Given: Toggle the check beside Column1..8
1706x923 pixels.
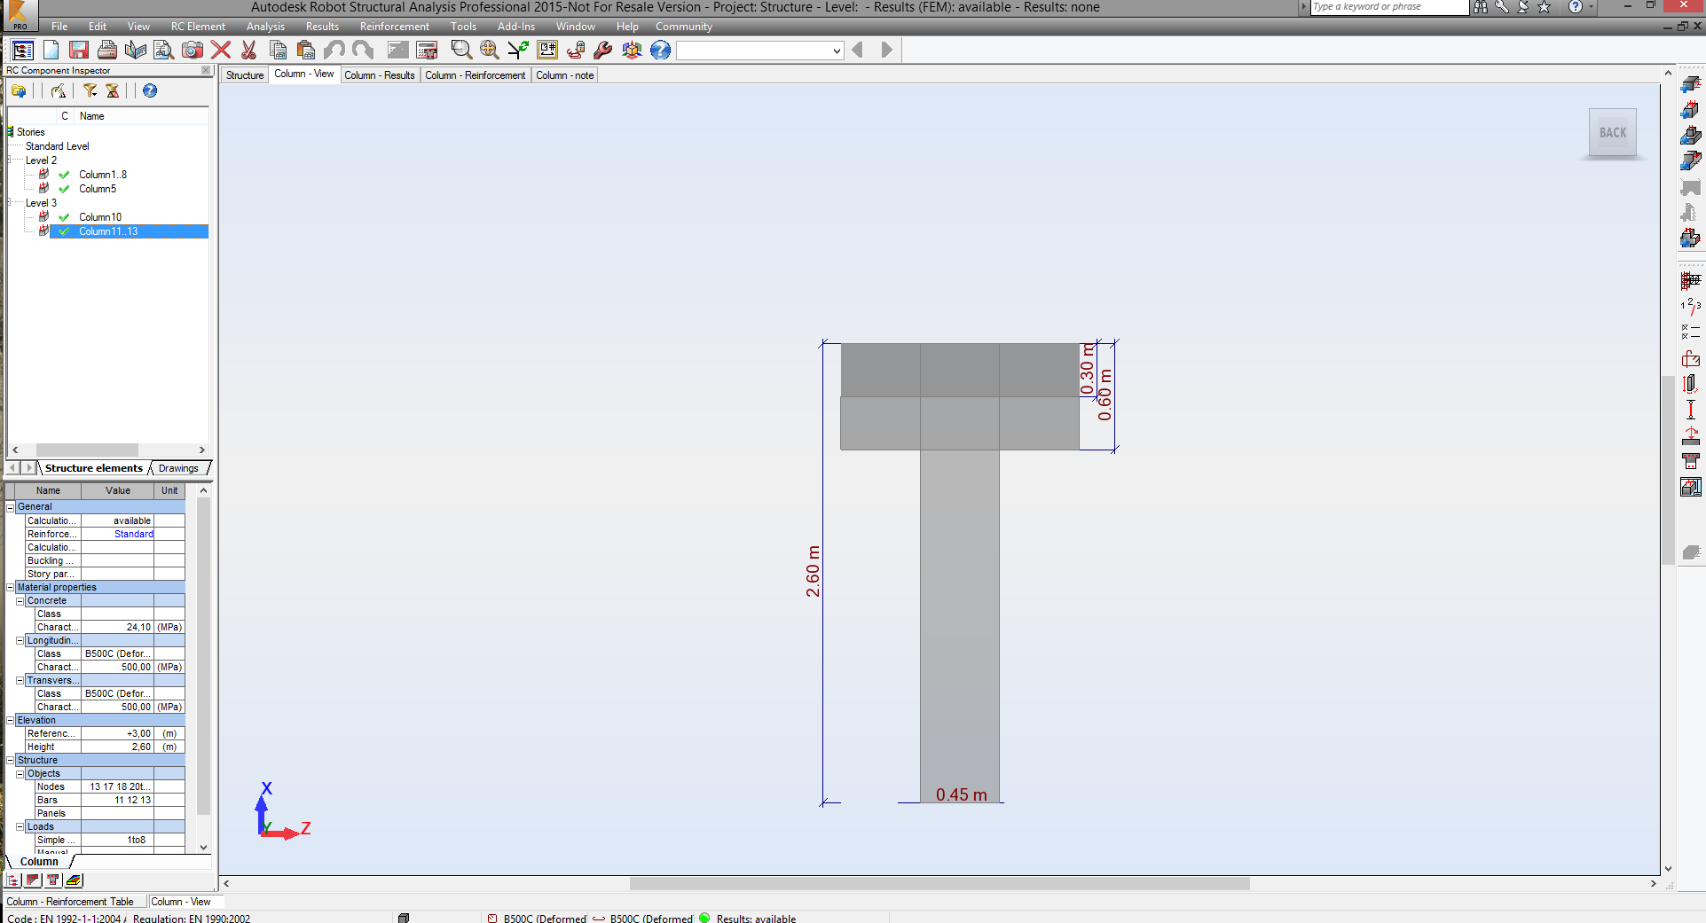Looking at the screenshot, I should [64, 174].
